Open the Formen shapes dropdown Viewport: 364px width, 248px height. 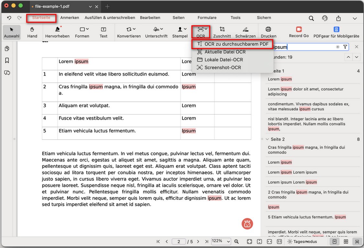[82, 32]
